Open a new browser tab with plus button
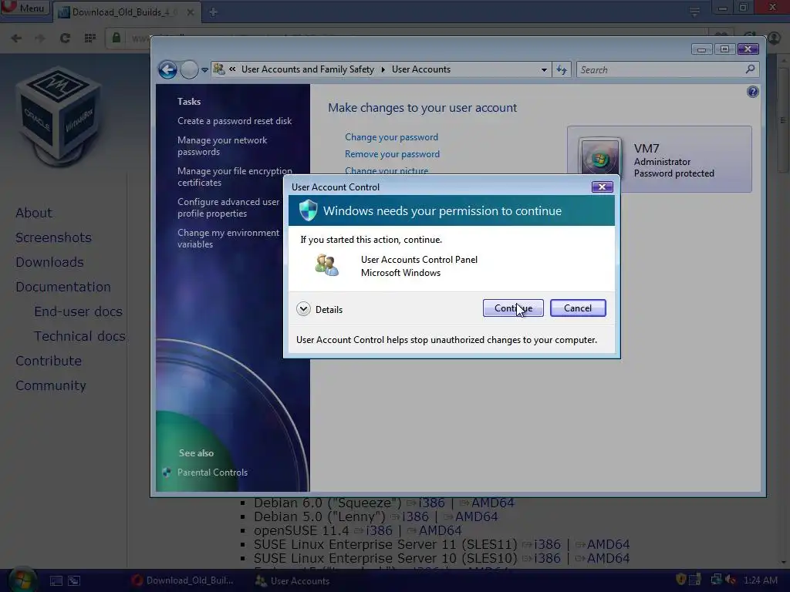 click(x=213, y=12)
